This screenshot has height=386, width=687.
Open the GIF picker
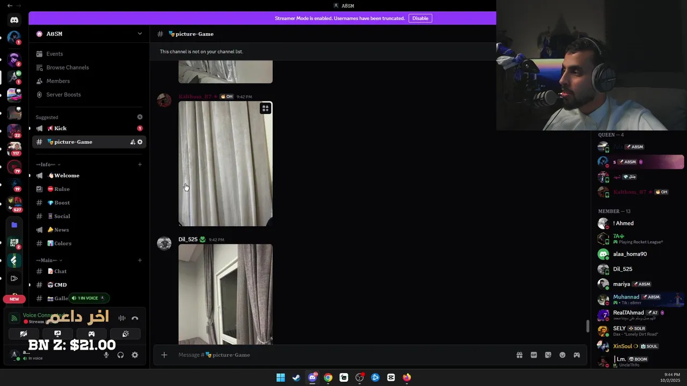coord(534,355)
